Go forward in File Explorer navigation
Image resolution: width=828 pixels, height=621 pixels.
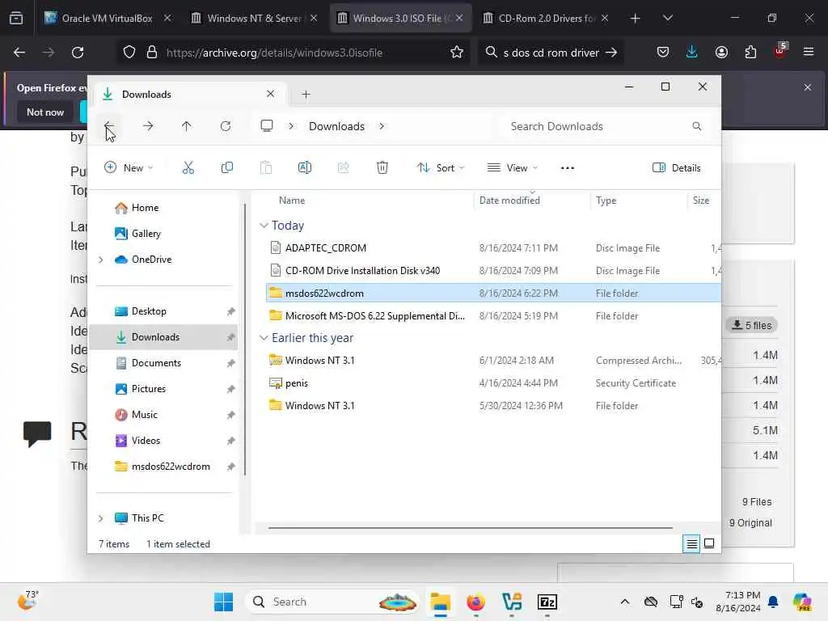tap(148, 126)
